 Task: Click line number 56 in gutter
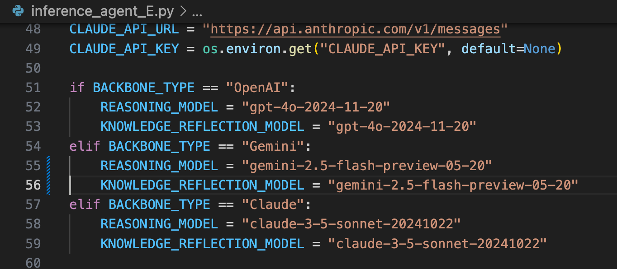click(x=33, y=185)
